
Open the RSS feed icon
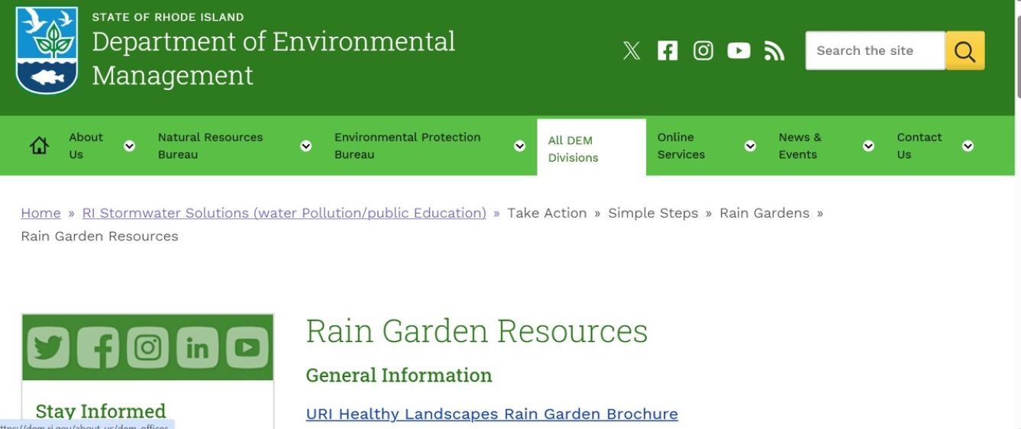[774, 51]
